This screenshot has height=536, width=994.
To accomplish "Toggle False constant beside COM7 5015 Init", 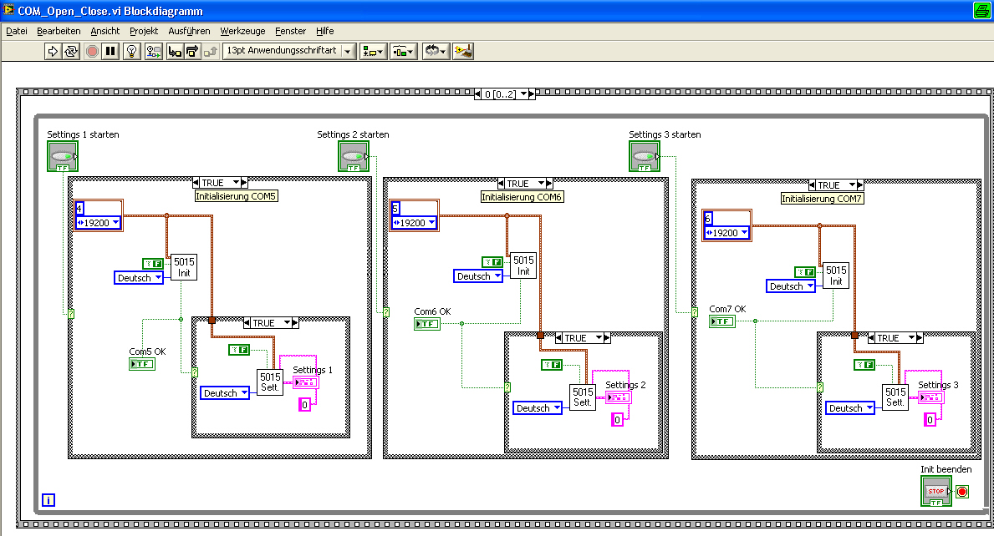I will (x=805, y=272).
